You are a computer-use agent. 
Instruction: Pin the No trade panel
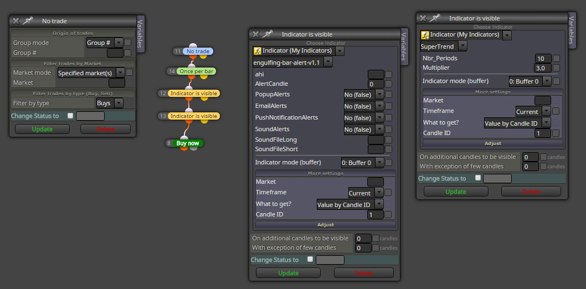pos(28,21)
